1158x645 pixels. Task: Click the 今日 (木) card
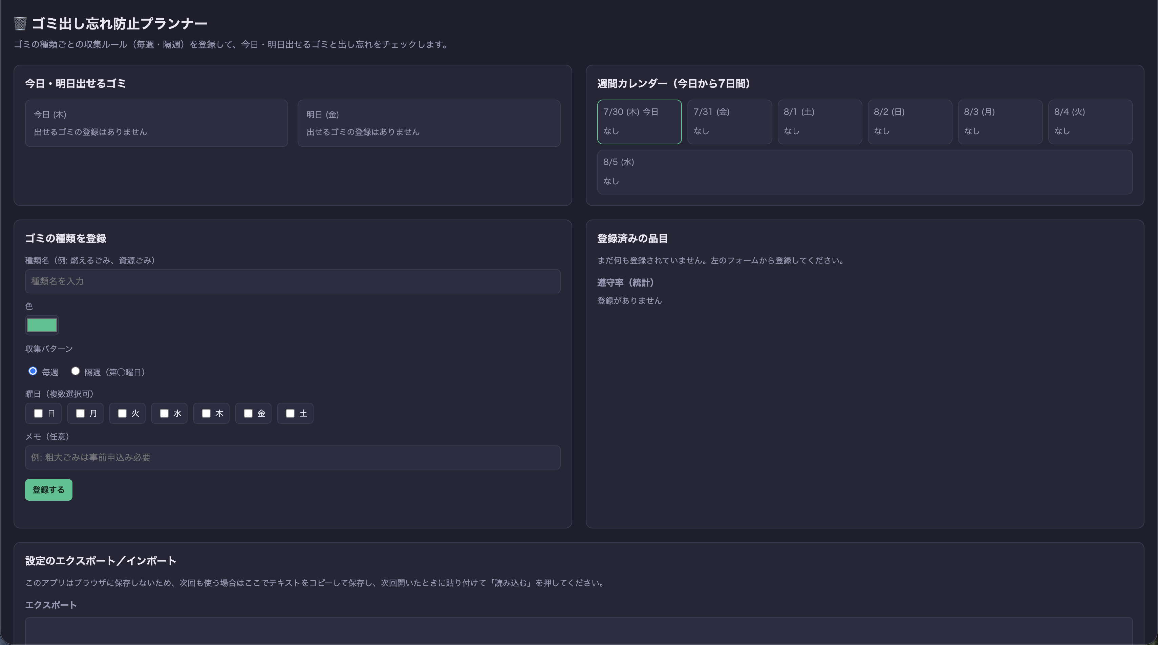pyautogui.click(x=156, y=123)
